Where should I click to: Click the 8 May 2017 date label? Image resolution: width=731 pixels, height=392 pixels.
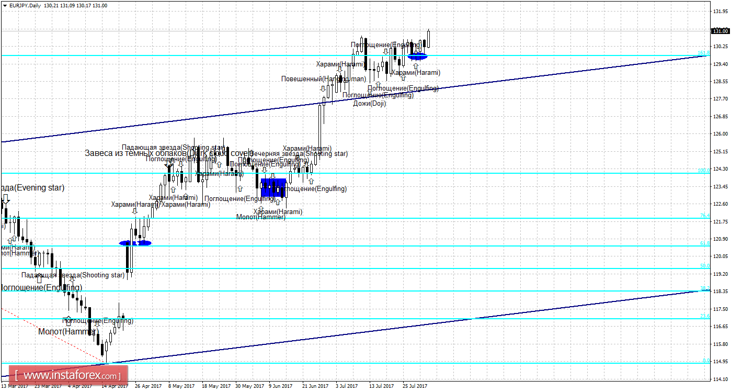tap(180, 386)
